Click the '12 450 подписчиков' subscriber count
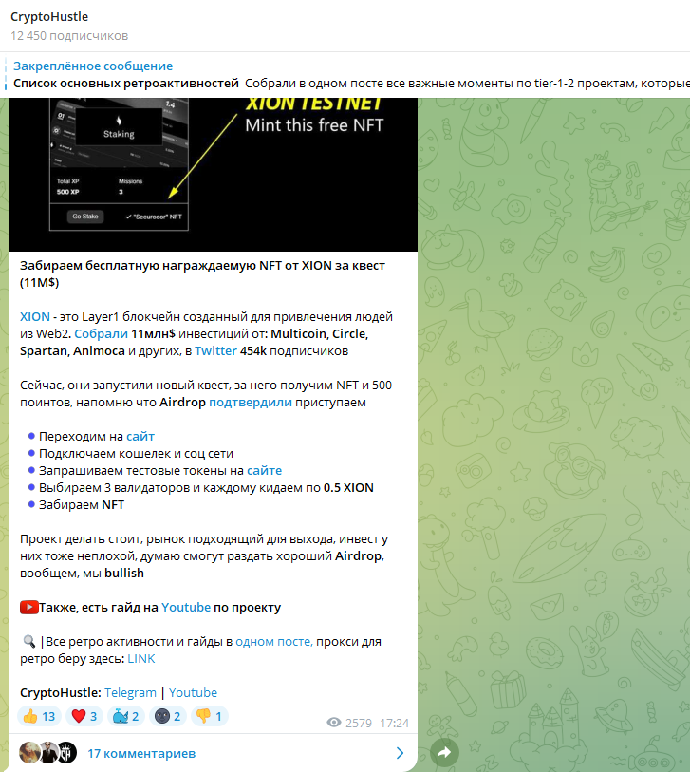Viewport: 690px width, 772px height. coord(69,36)
